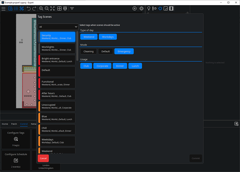The height and width of the screenshot is (172, 240).
Task: Cancel the Tag Scenes dialog
Action: tap(43, 158)
